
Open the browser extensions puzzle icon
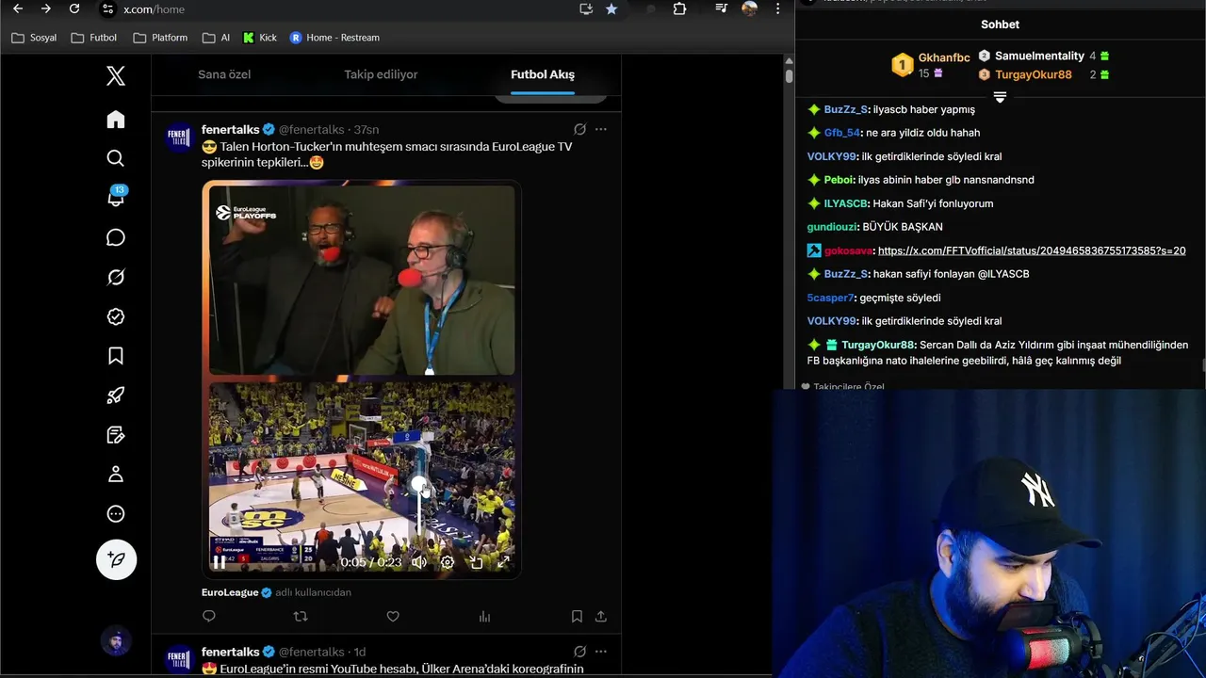[x=679, y=8]
